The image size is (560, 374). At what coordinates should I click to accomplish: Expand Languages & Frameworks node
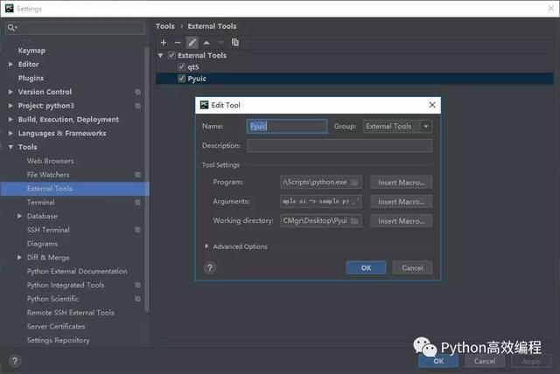(10, 134)
